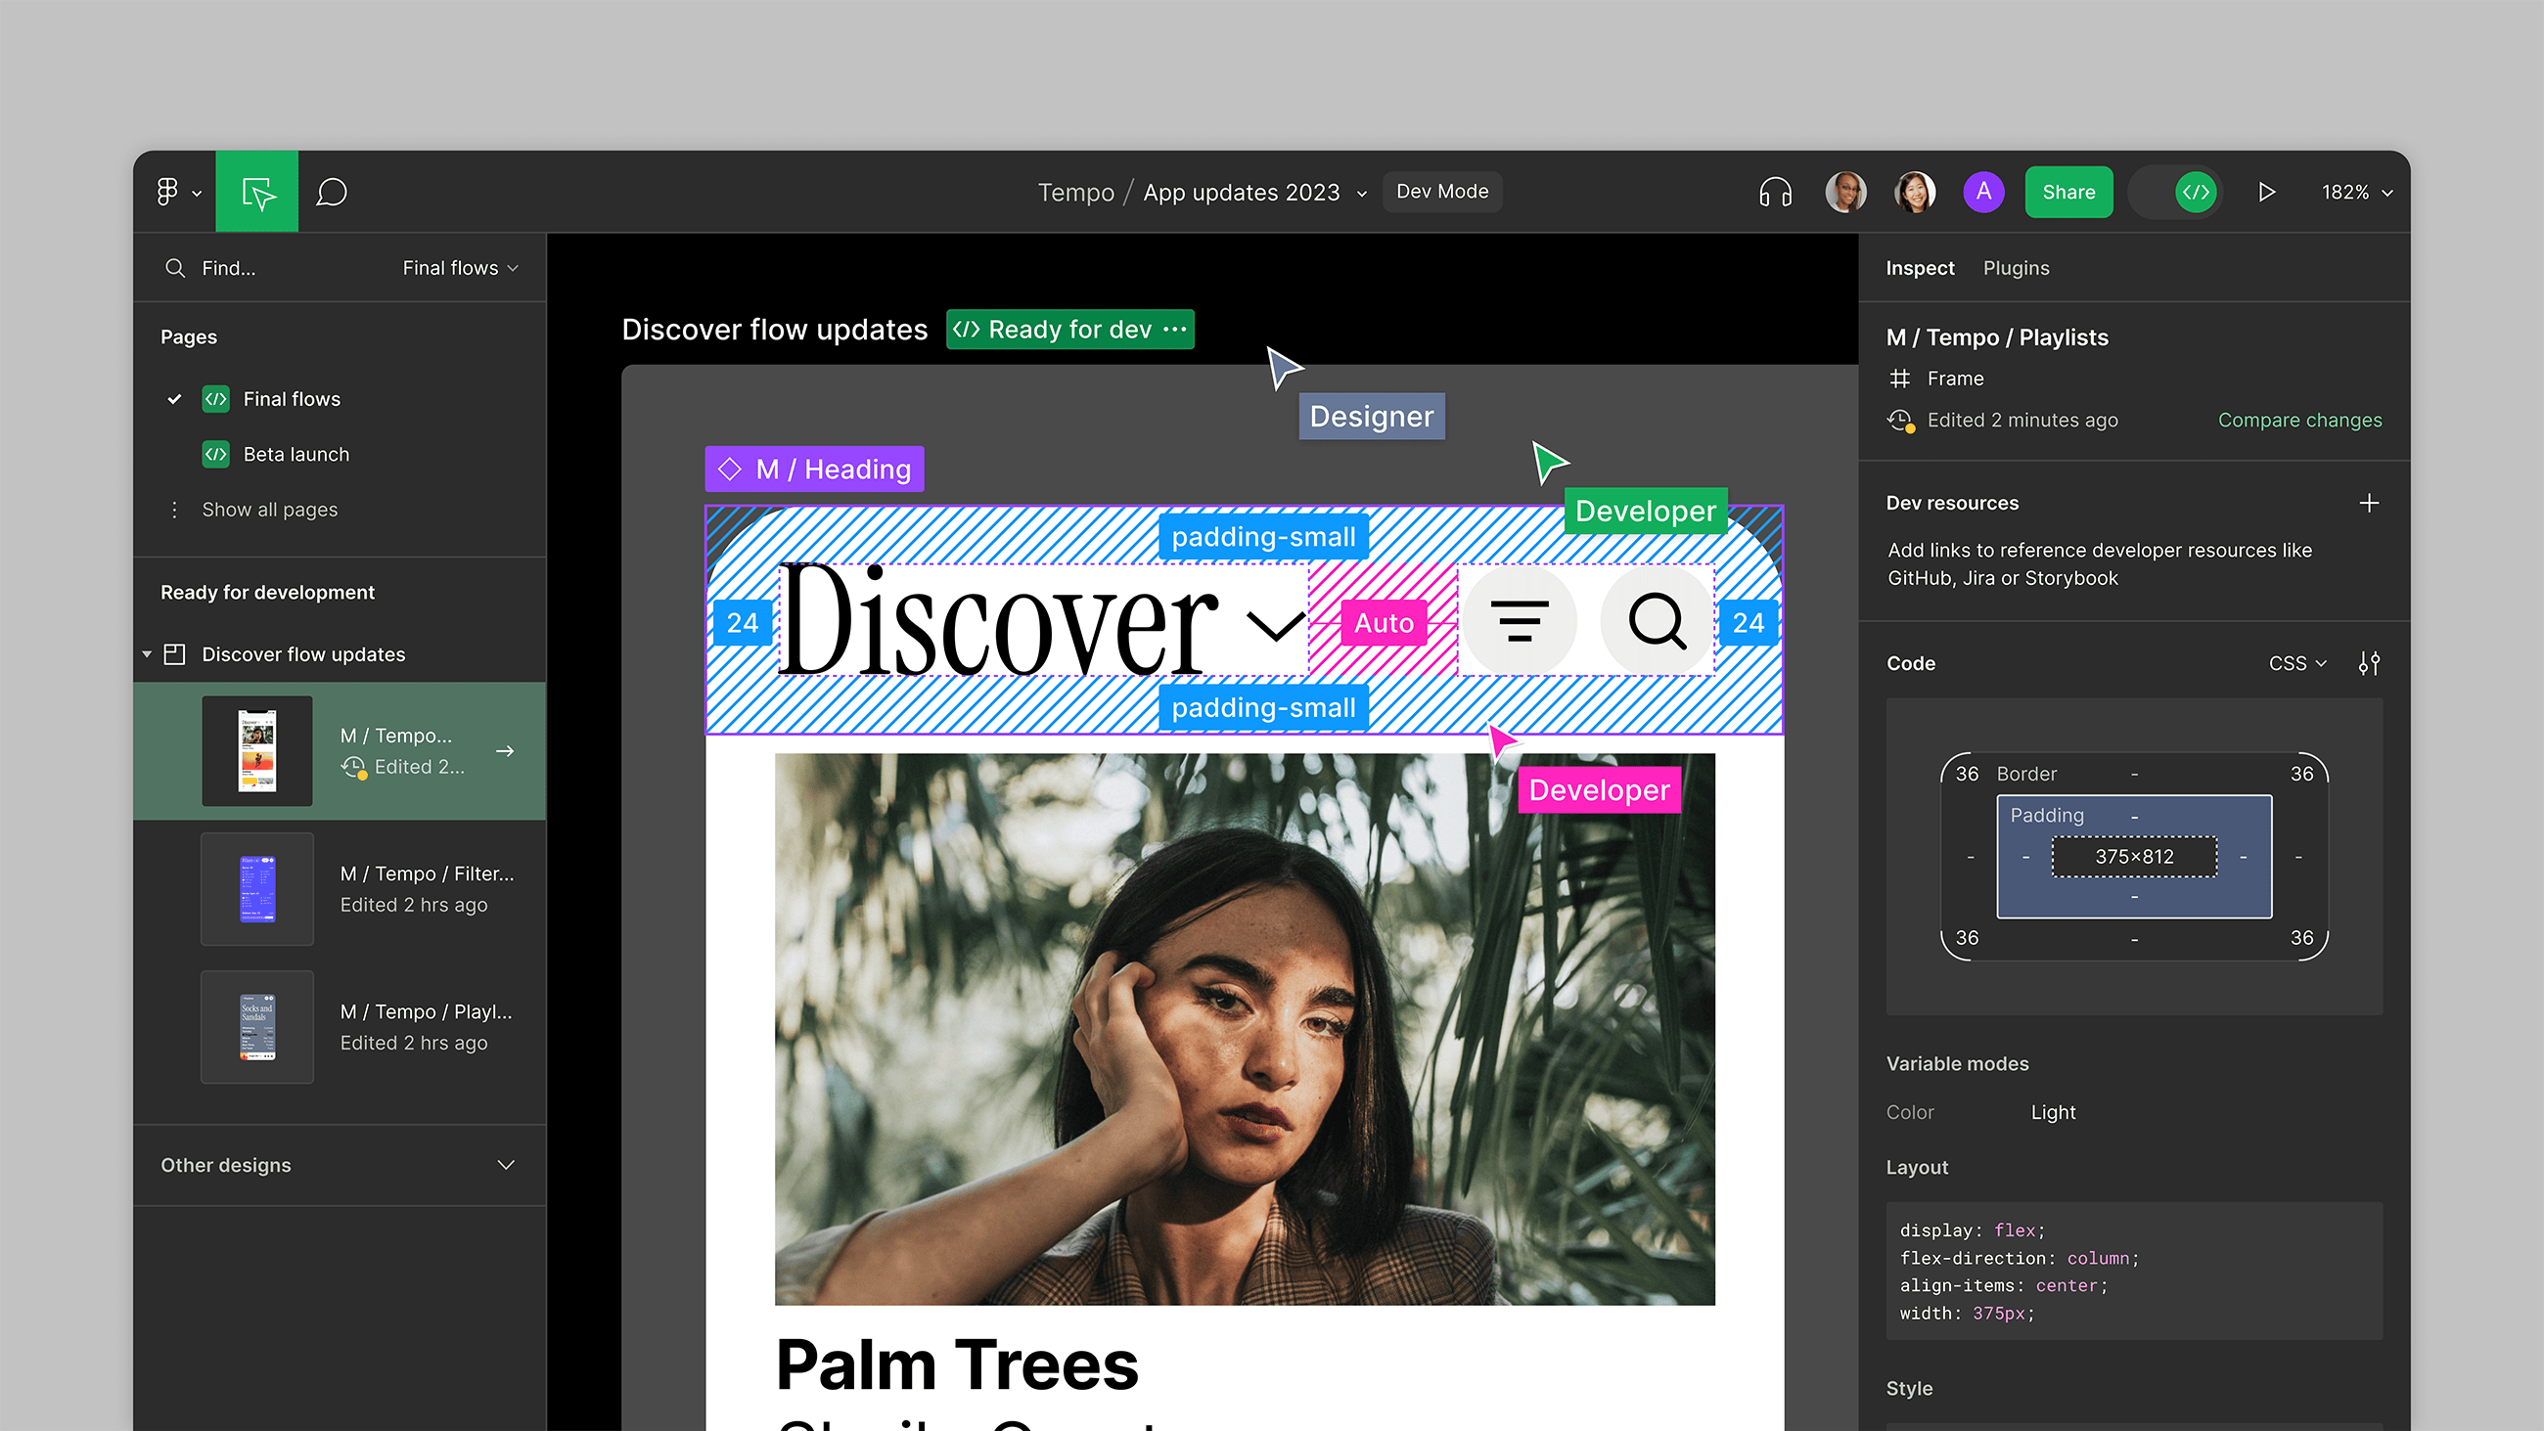Image resolution: width=2544 pixels, height=1431 pixels.
Task: Start audio conversation via headphones icon
Action: pos(1775,192)
